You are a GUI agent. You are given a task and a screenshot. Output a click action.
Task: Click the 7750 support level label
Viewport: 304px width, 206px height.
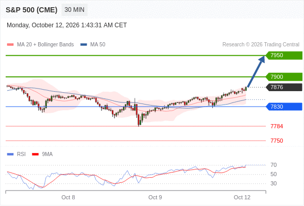pos(277,141)
